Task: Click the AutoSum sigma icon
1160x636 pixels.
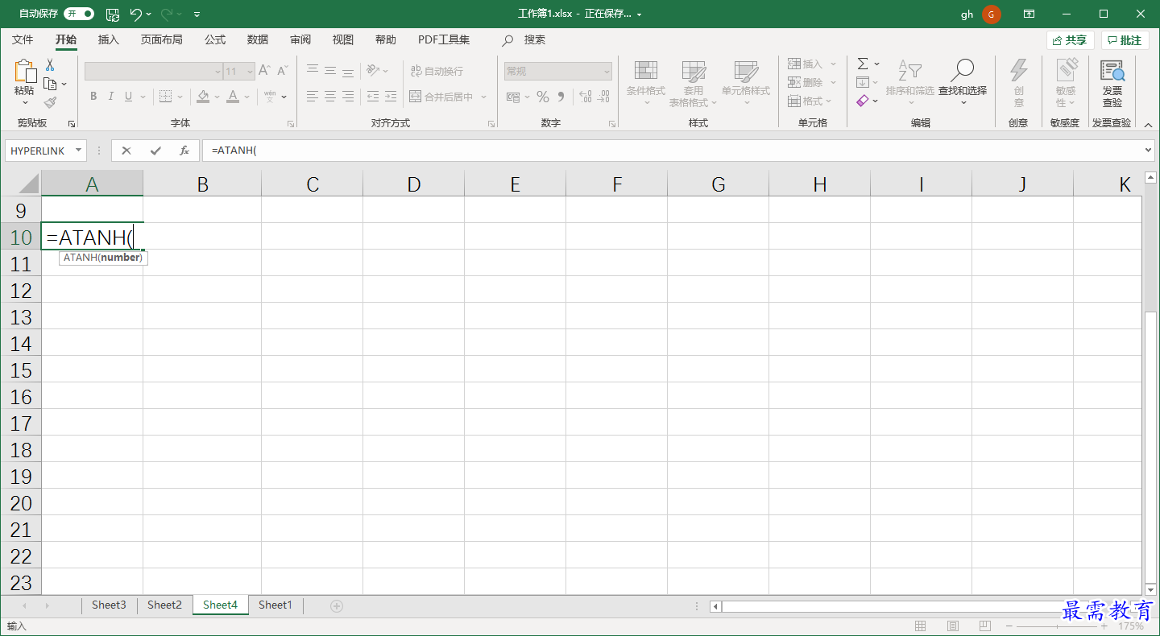Action: click(x=863, y=64)
